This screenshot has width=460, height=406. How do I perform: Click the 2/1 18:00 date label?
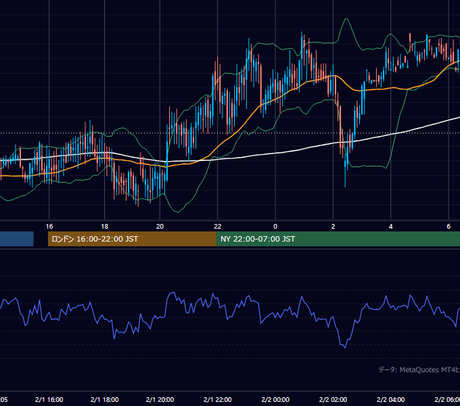point(104,399)
